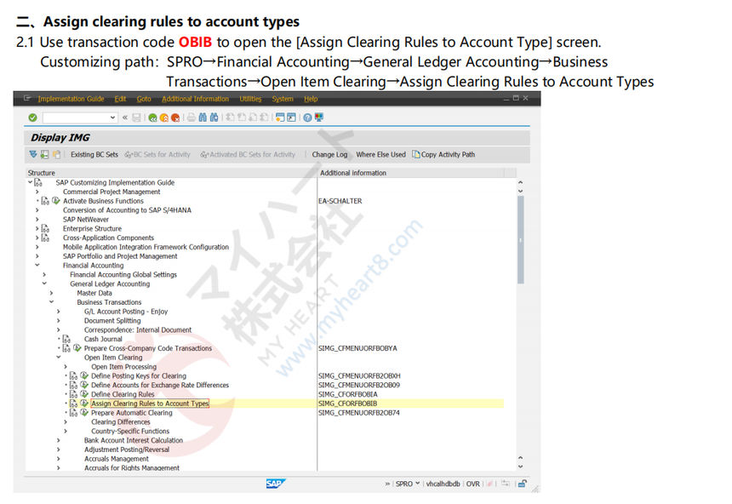732x504 pixels.
Task: Select the Open Item Processing tree row
Action: [123, 367]
